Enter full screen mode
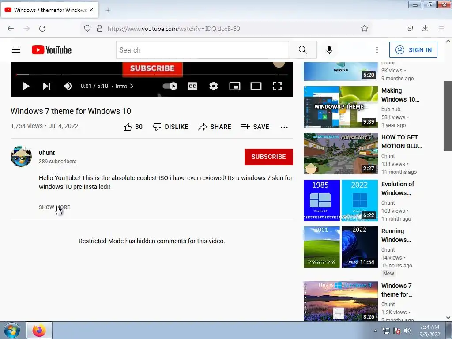 pyautogui.click(x=277, y=86)
